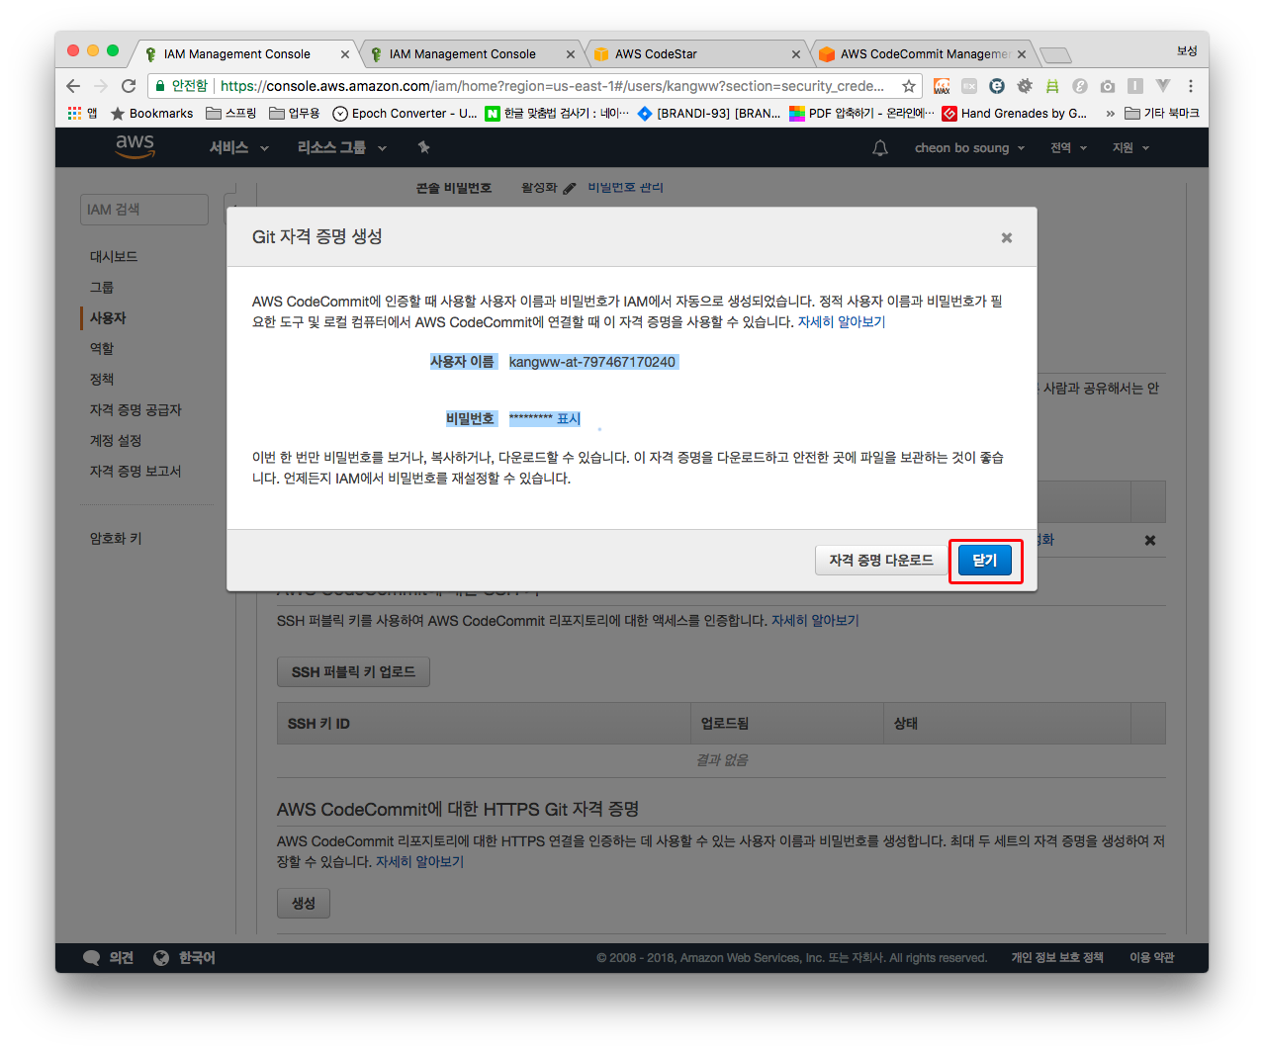Click the pin shortcut icon in AWS navbar
Screen dimensions: 1264x1052
423,147
